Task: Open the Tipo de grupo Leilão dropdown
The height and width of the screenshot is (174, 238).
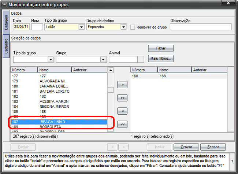Action: (x=81, y=27)
